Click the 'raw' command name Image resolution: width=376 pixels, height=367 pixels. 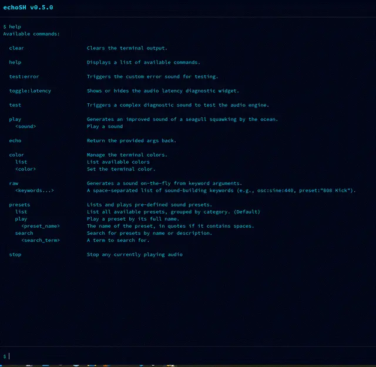pyautogui.click(x=14, y=183)
